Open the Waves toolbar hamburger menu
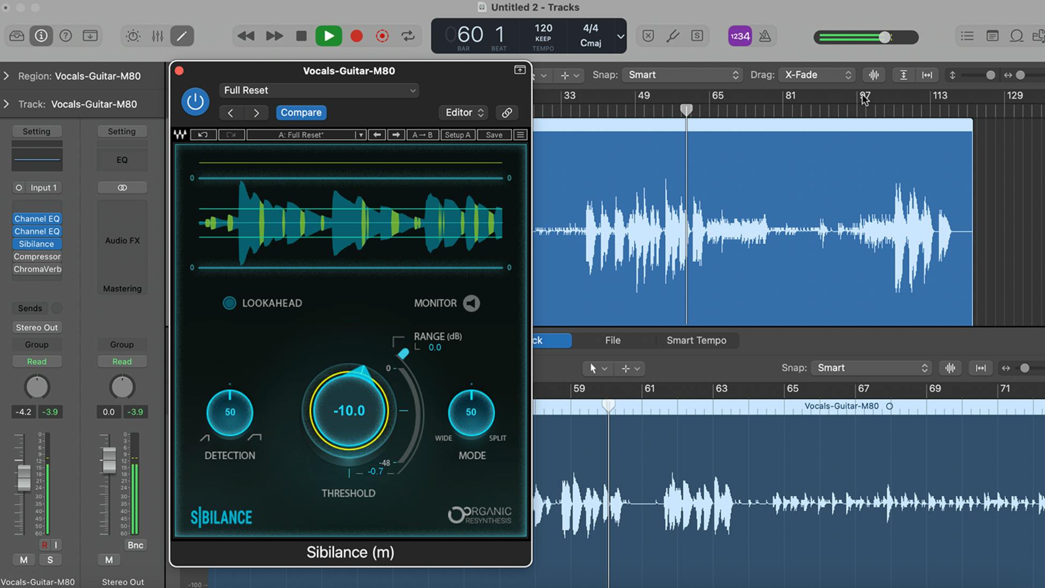Image resolution: width=1045 pixels, height=588 pixels. pyautogui.click(x=520, y=135)
